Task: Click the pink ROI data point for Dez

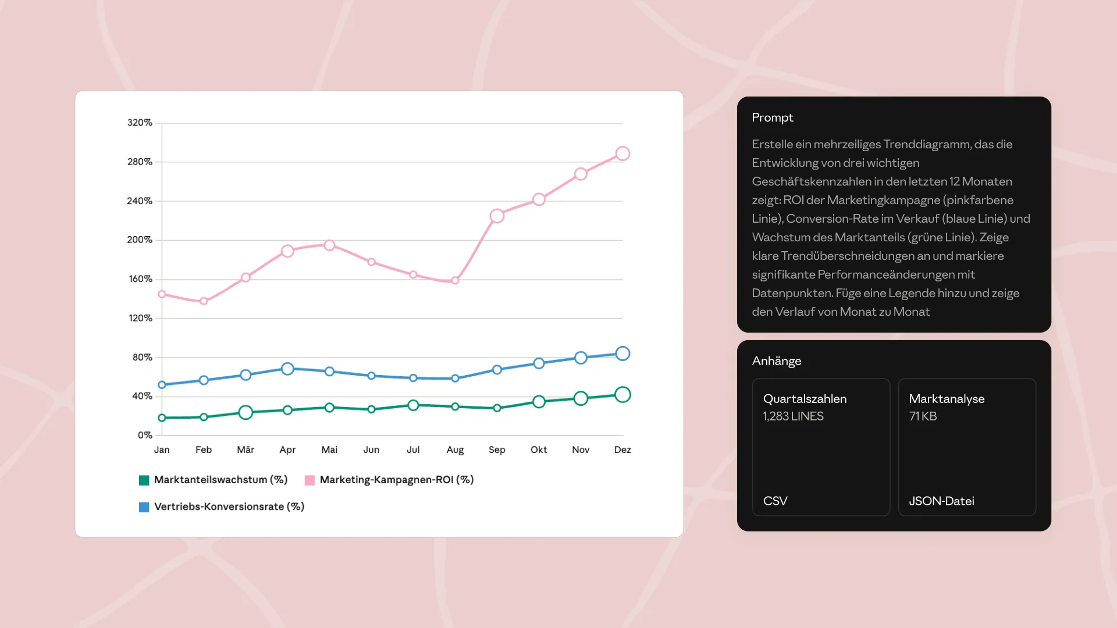Action: tap(622, 154)
